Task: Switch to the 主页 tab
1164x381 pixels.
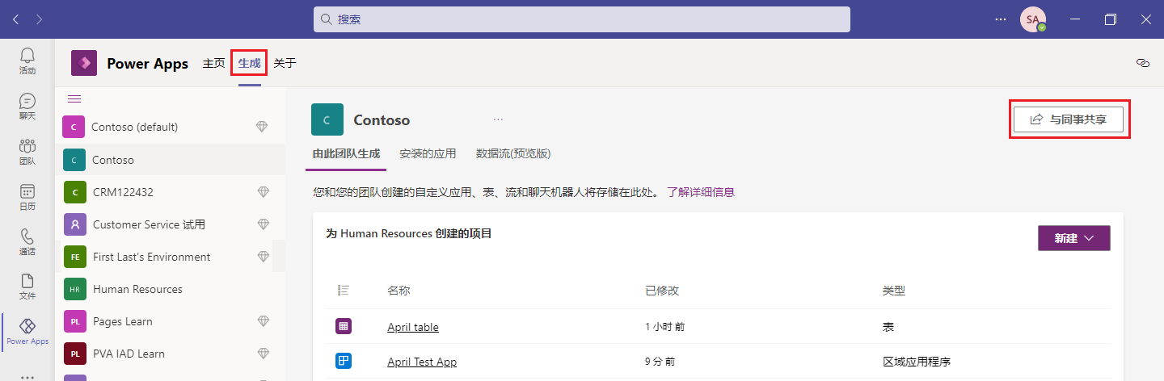Action: coord(213,63)
